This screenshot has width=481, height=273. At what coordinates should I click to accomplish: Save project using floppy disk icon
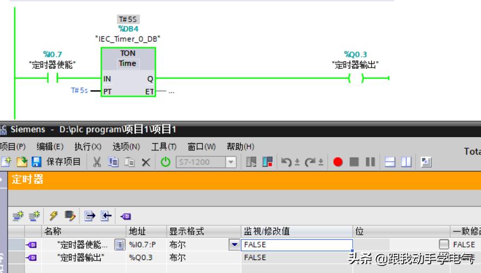click(x=36, y=162)
